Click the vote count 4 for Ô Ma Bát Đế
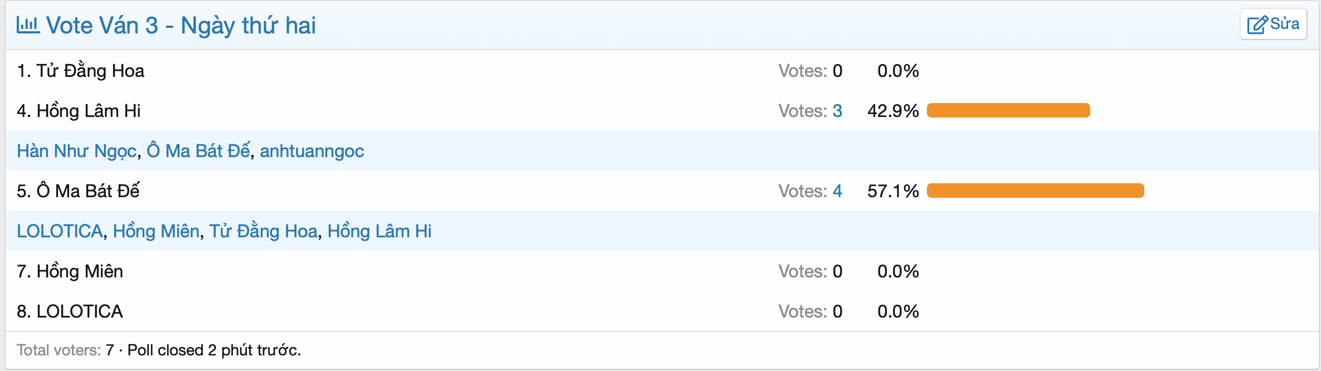Image resolution: width=1321 pixels, height=371 pixels. click(837, 191)
